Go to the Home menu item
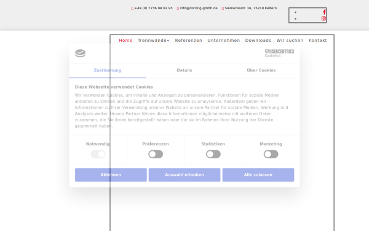The height and width of the screenshot is (231, 369). pyautogui.click(x=125, y=41)
